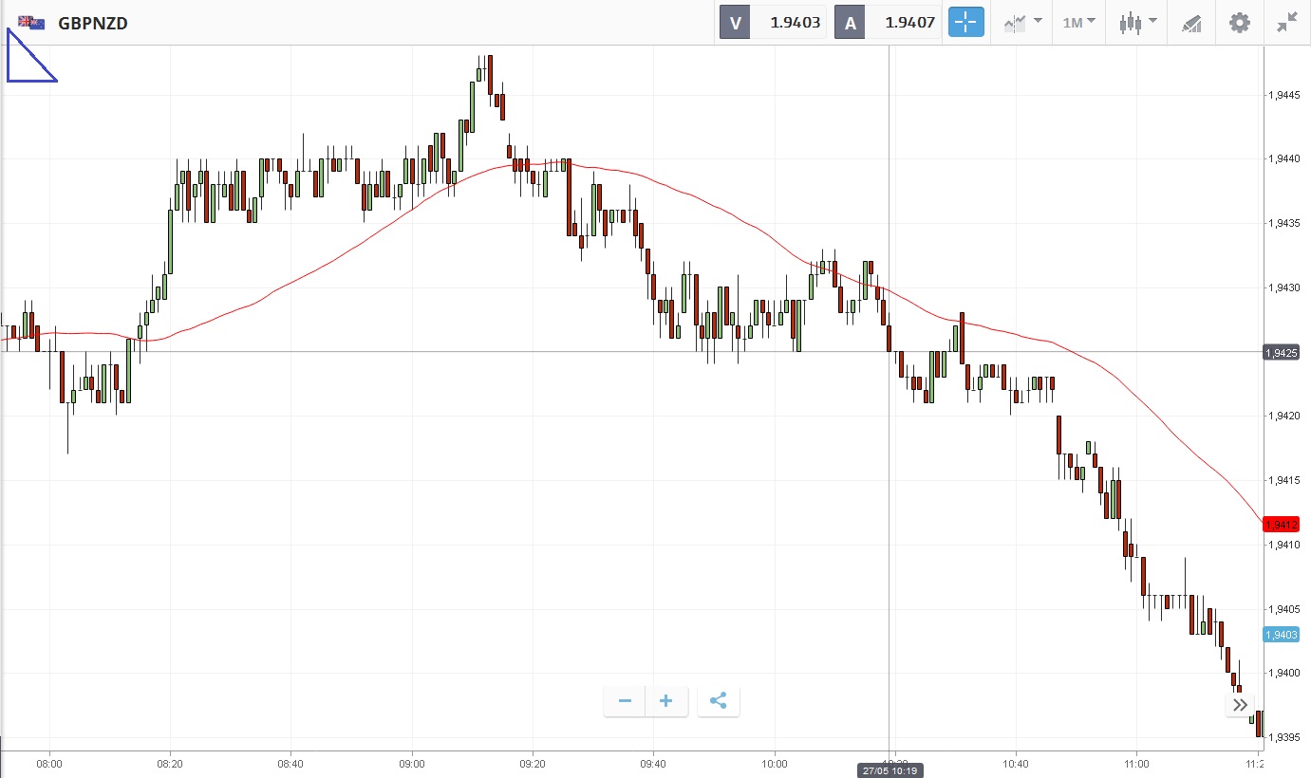
Task: Click the 09:40 time axis label
Action: point(653,763)
